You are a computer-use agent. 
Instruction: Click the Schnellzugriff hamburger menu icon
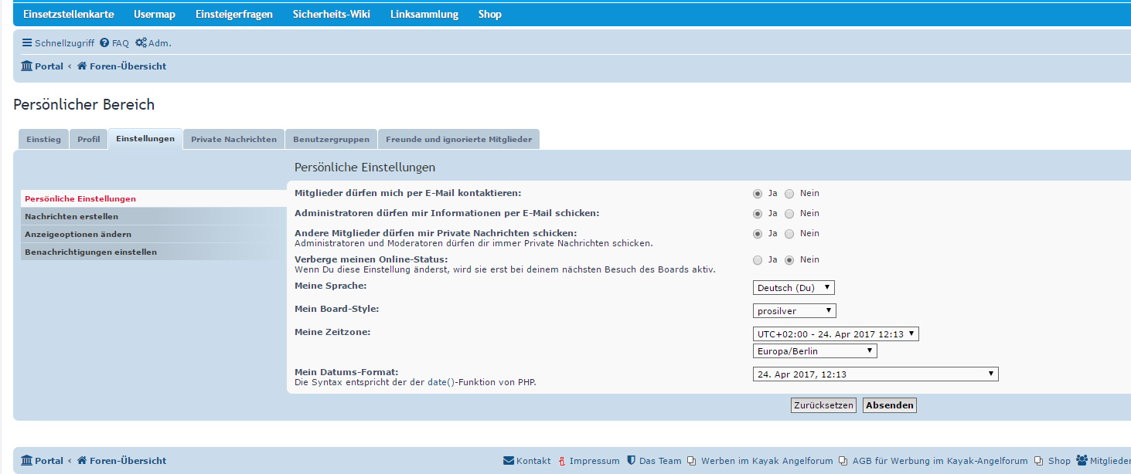coord(27,43)
